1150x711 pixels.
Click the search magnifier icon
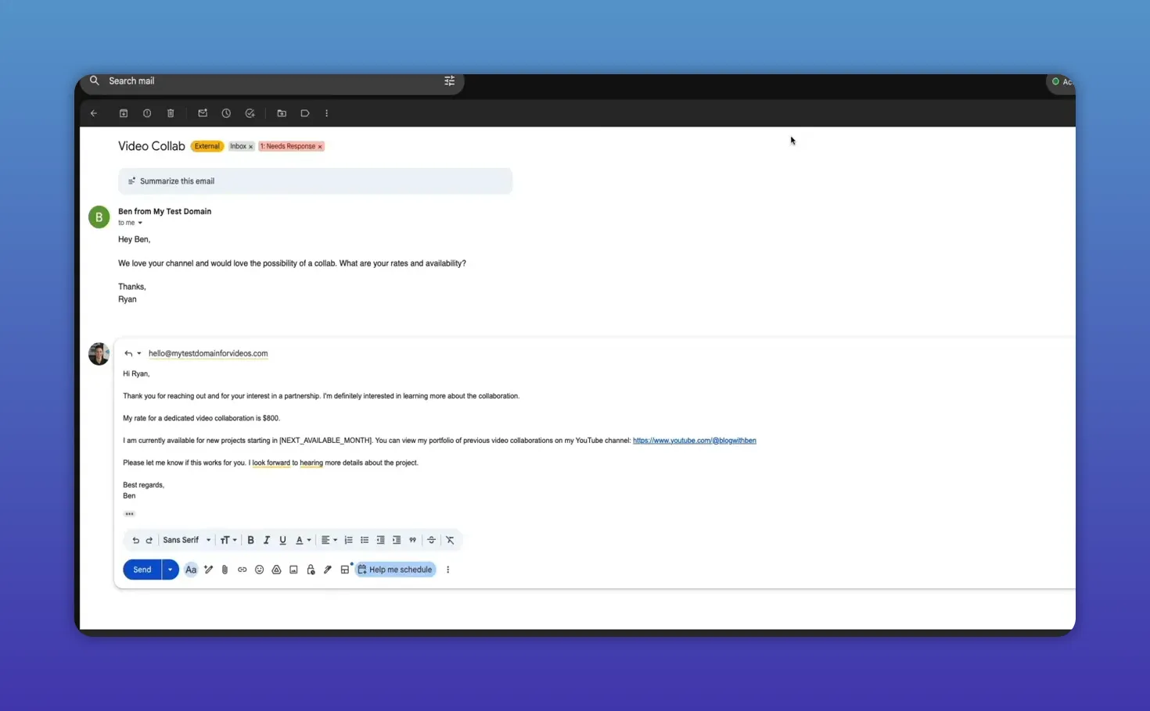tap(95, 80)
